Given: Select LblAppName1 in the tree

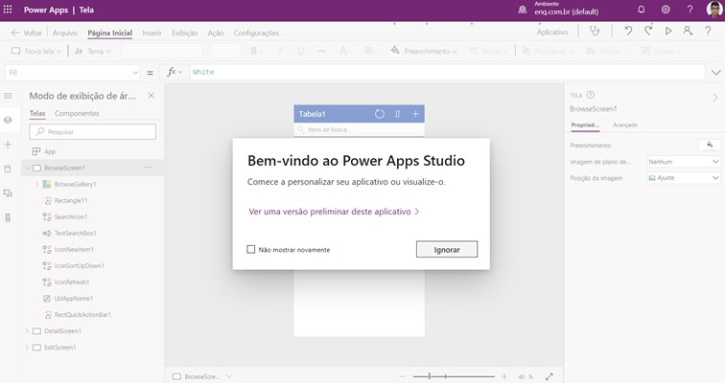Looking at the screenshot, I should [x=74, y=299].
